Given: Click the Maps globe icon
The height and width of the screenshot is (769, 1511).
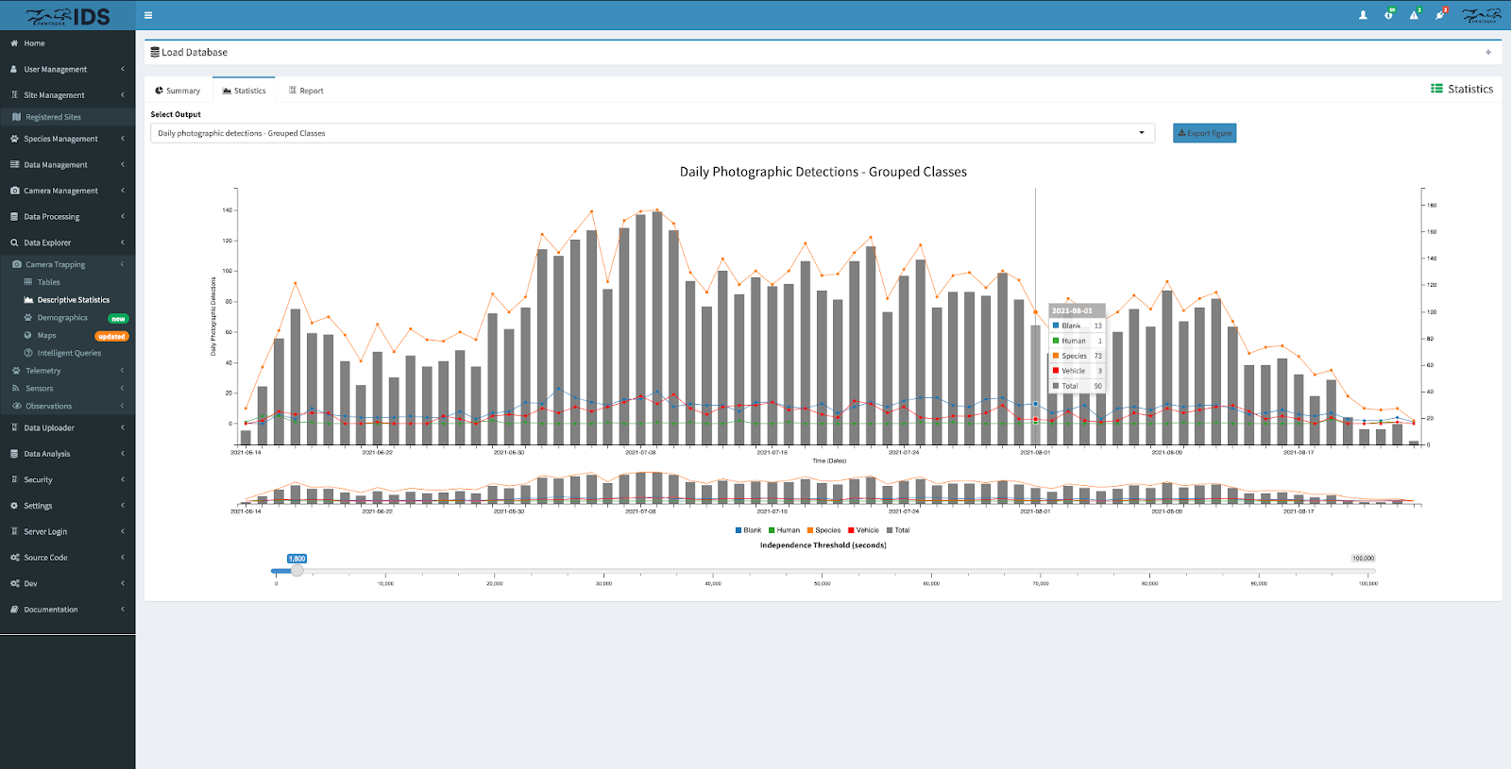Looking at the screenshot, I should pos(28,335).
